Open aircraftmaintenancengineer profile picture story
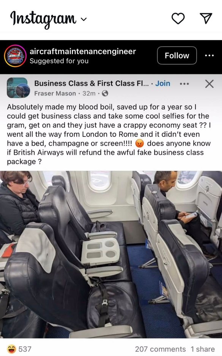 click(15, 56)
